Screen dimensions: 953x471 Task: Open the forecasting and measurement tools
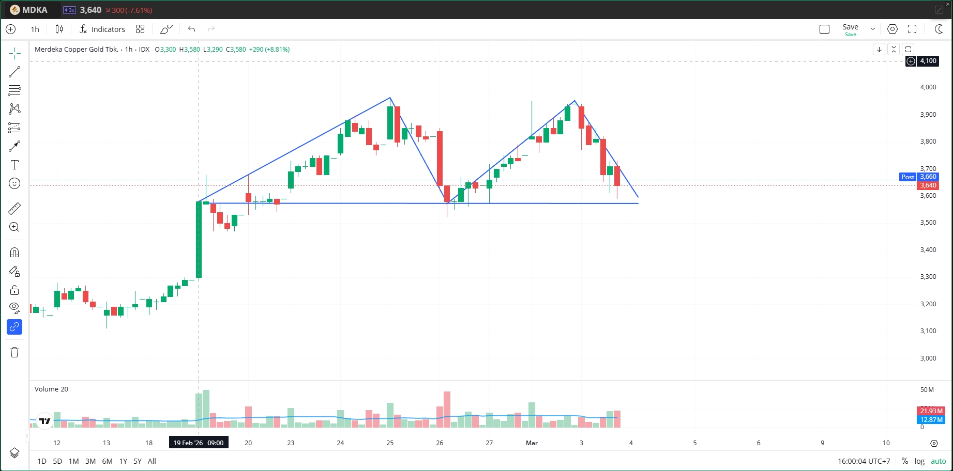(14, 128)
